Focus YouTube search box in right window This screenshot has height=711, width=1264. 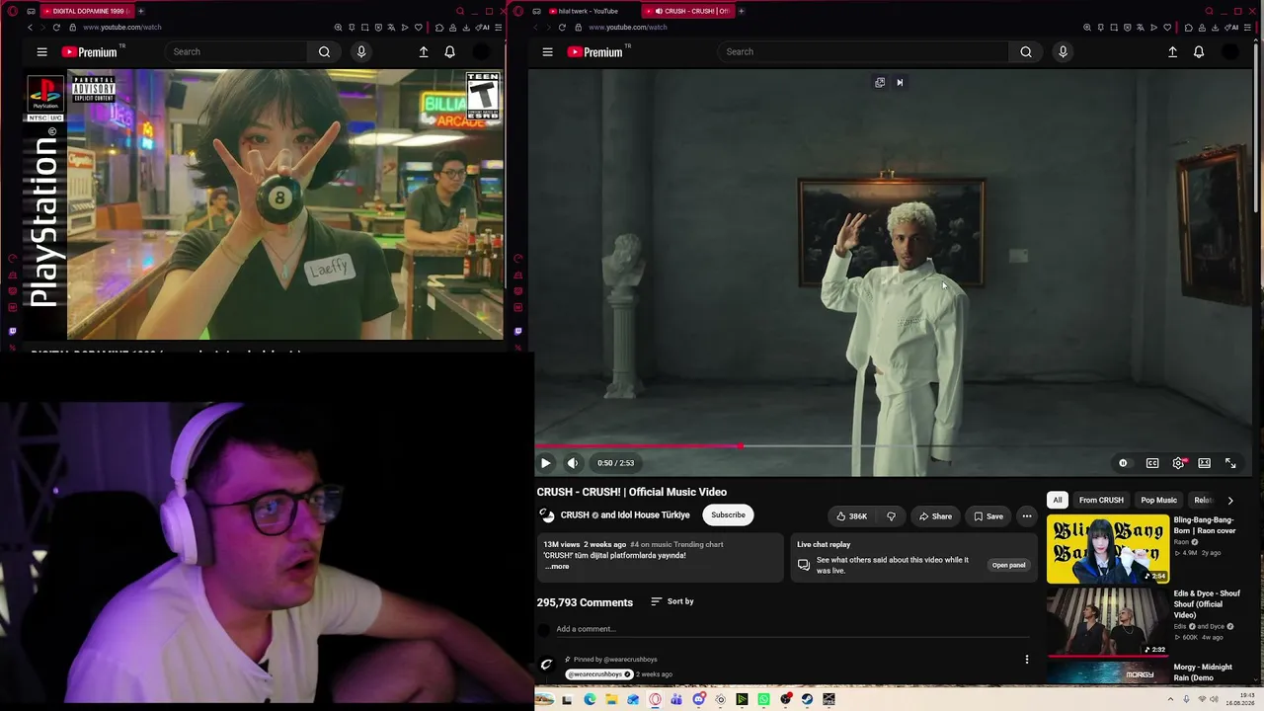pyautogui.click(x=865, y=51)
